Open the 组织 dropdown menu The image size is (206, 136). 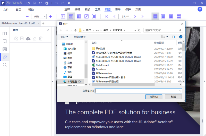pyautogui.click(x=64, y=37)
